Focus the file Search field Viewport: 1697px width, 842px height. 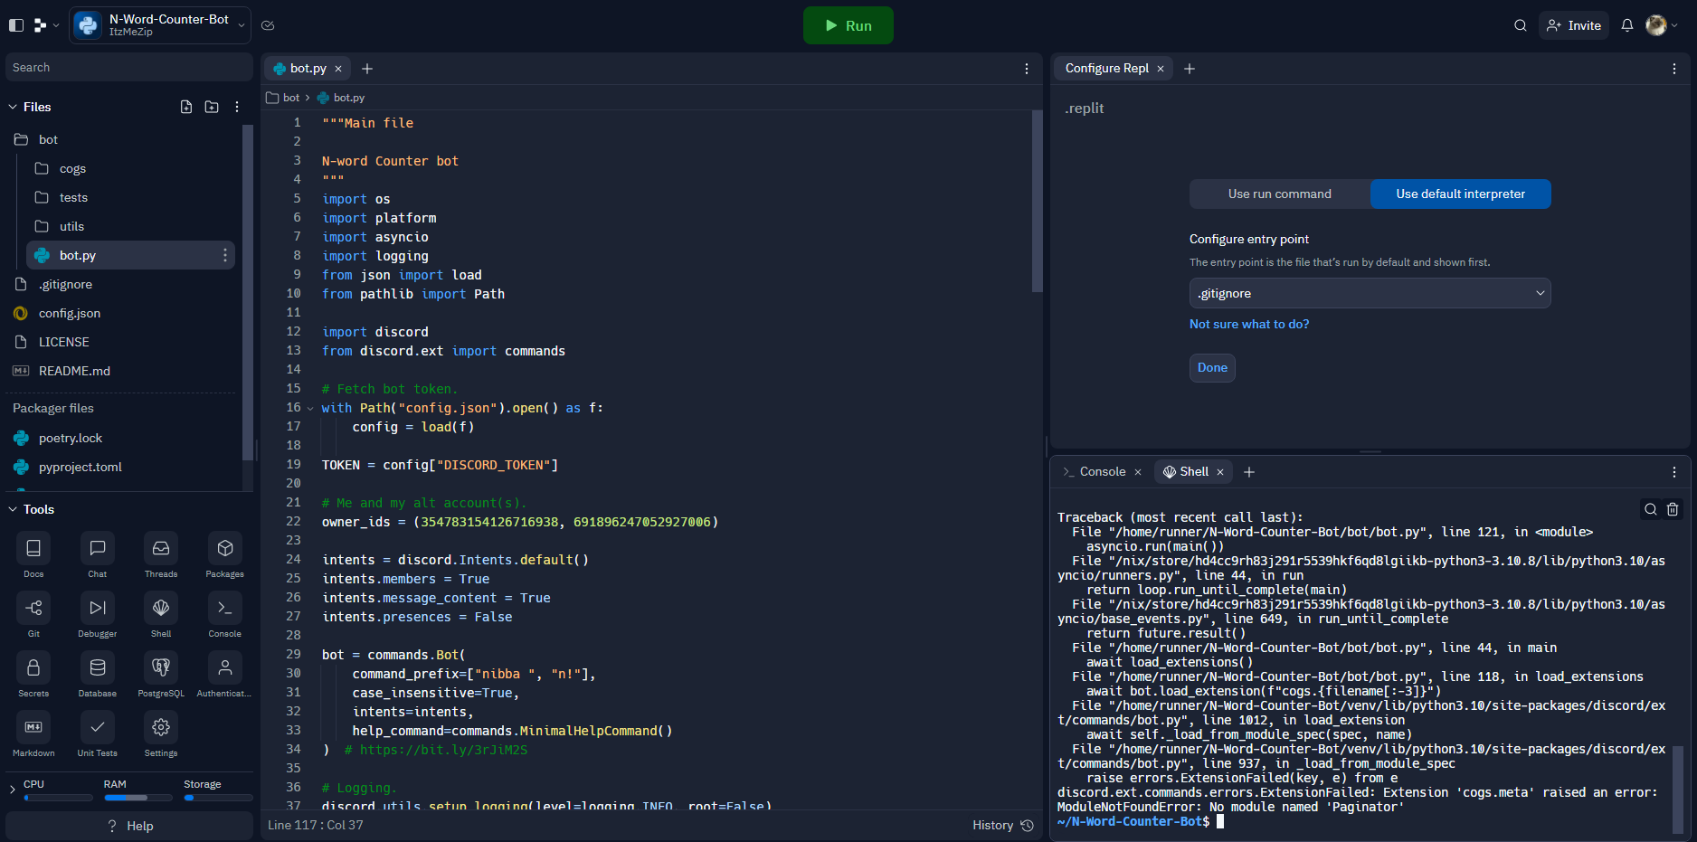click(x=129, y=68)
